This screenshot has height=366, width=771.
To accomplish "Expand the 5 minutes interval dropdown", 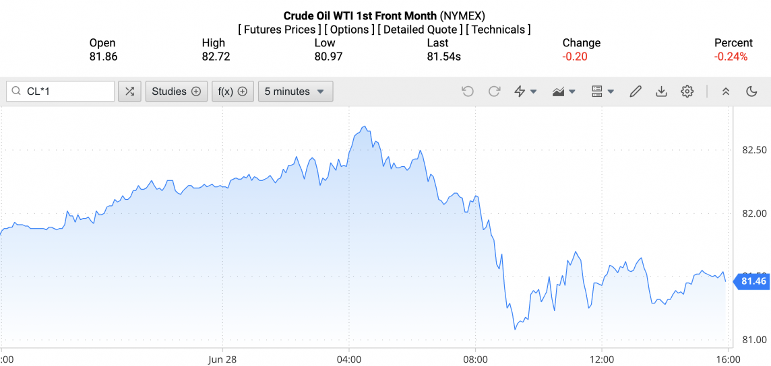I will [x=295, y=91].
